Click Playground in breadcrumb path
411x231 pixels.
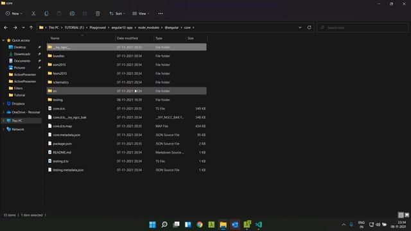coord(98,28)
